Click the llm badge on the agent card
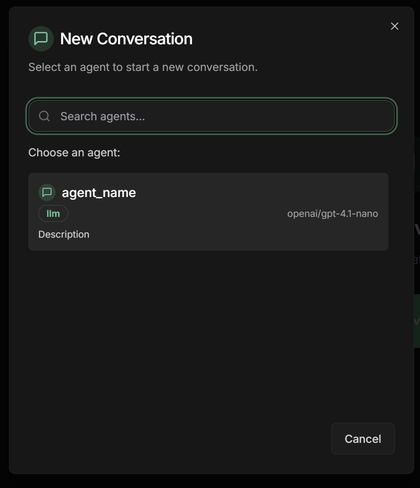 pyautogui.click(x=53, y=213)
